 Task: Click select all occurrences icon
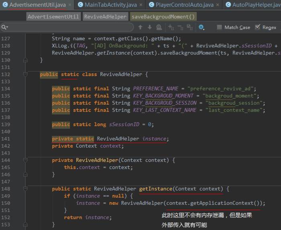[x=189, y=27]
